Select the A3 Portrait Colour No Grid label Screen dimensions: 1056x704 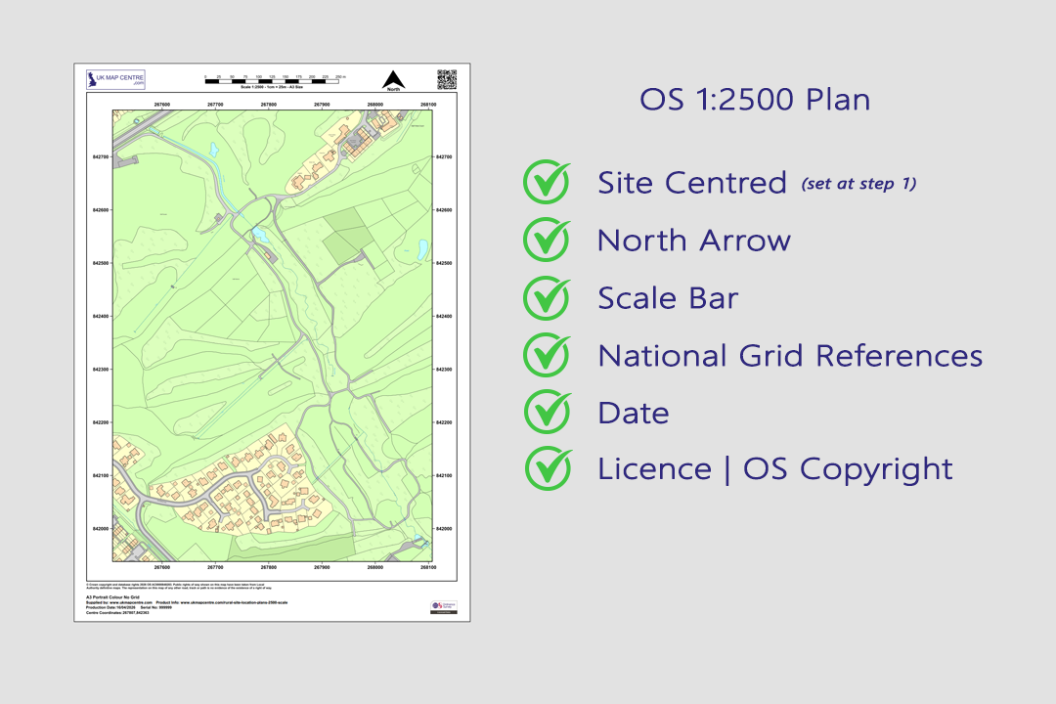(111, 595)
